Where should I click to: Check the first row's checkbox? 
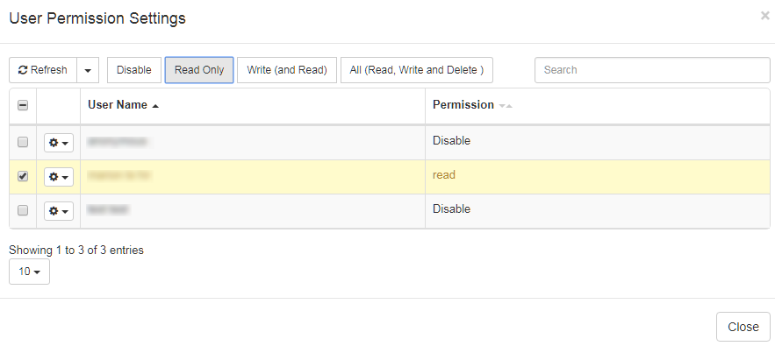[23, 142]
